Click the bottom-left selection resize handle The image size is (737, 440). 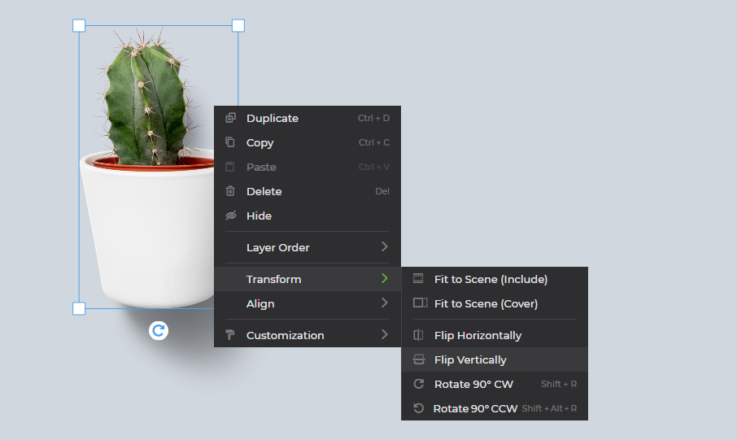(79, 308)
